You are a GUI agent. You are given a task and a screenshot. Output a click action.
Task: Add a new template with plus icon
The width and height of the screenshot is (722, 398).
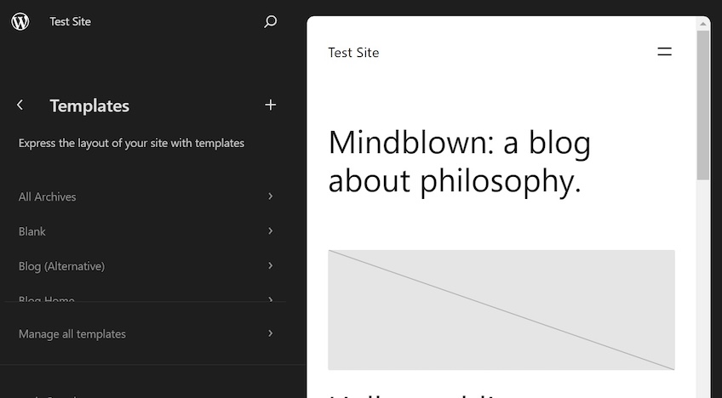click(270, 105)
